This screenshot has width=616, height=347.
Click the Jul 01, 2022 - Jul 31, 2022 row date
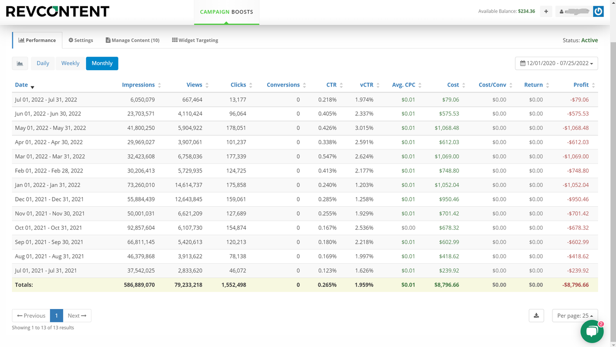pos(46,99)
